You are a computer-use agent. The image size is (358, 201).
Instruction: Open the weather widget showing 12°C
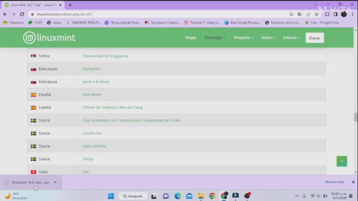coord(16,196)
